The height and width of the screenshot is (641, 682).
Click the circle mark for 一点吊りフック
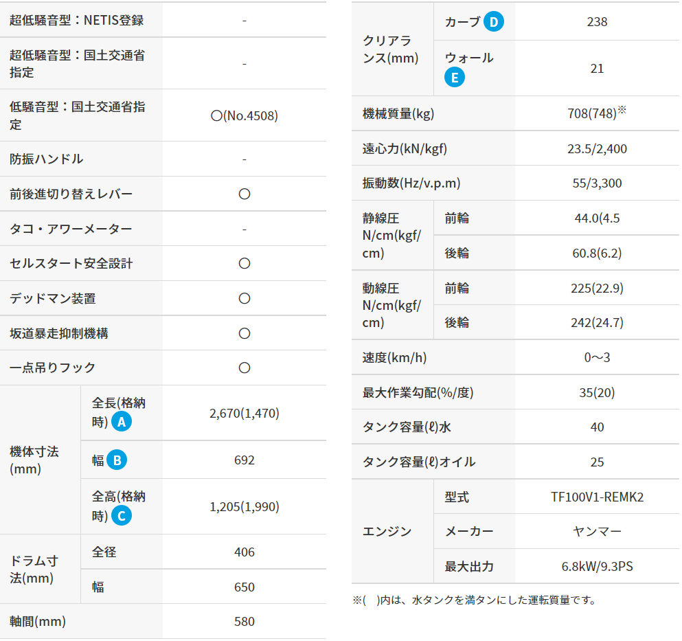click(x=244, y=368)
